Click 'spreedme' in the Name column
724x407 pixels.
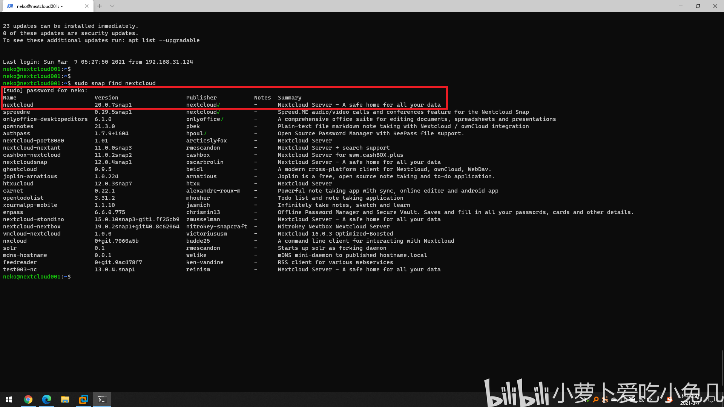tap(17, 112)
